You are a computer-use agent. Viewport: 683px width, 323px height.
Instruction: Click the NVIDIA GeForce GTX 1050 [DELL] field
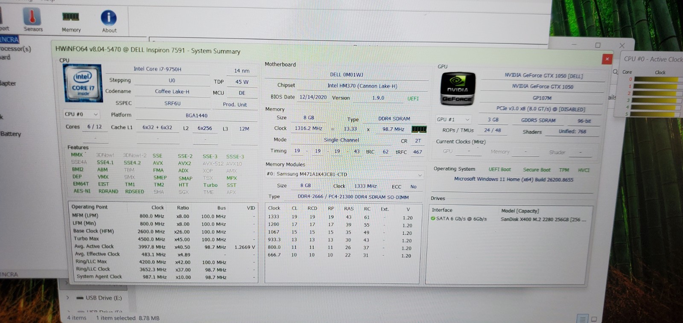543,76
